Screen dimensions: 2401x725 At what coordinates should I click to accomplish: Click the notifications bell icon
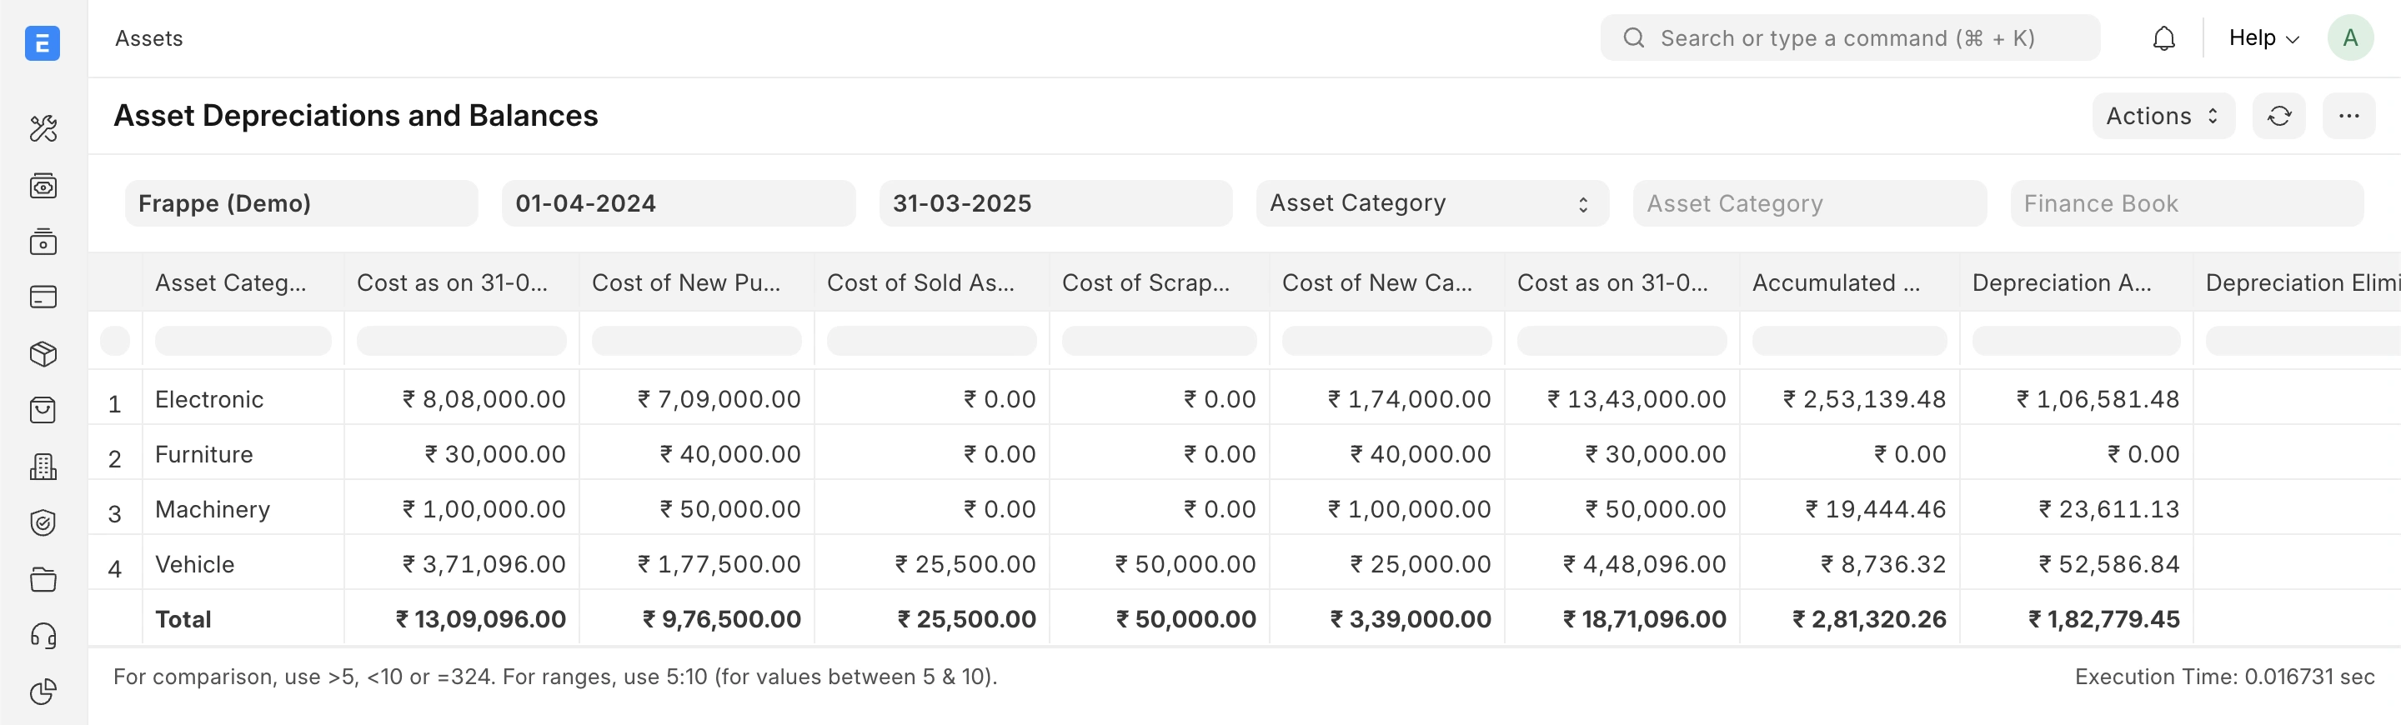click(2163, 38)
